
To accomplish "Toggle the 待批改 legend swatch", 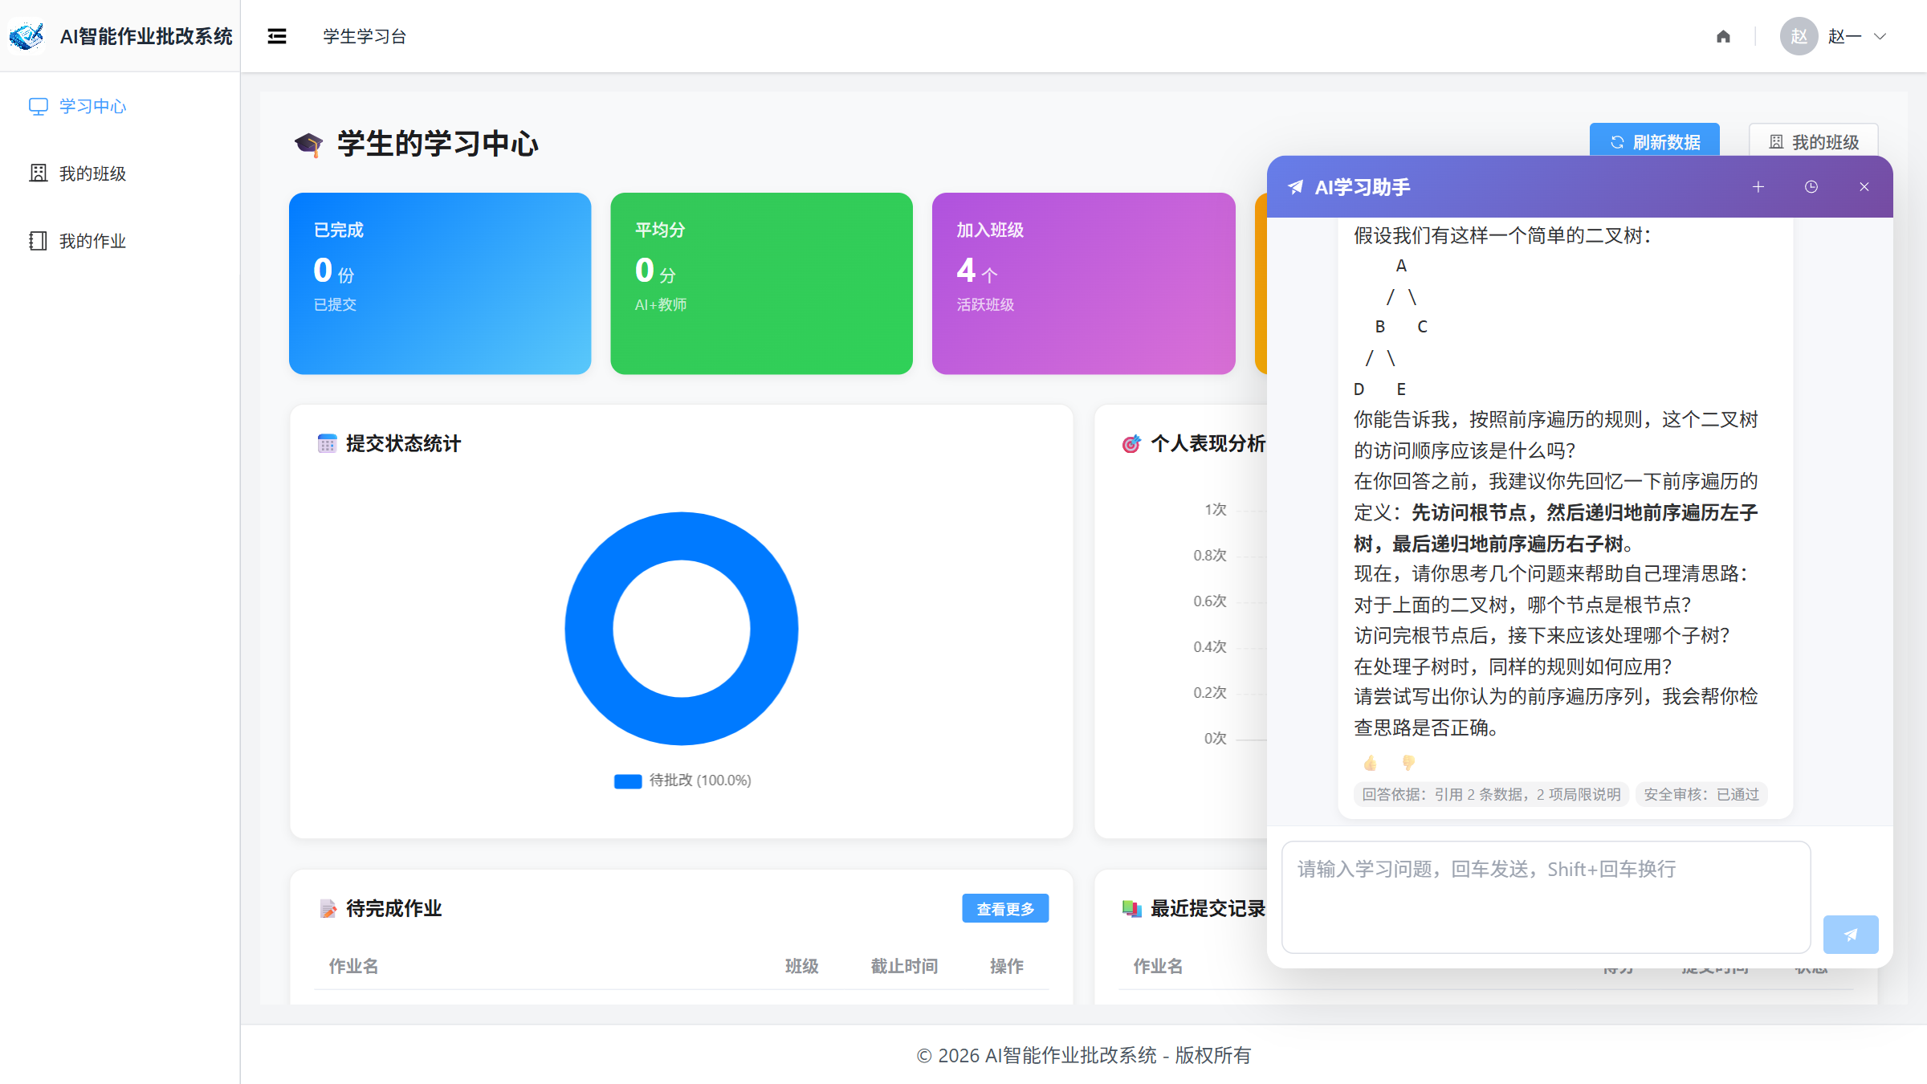I will 628,781.
